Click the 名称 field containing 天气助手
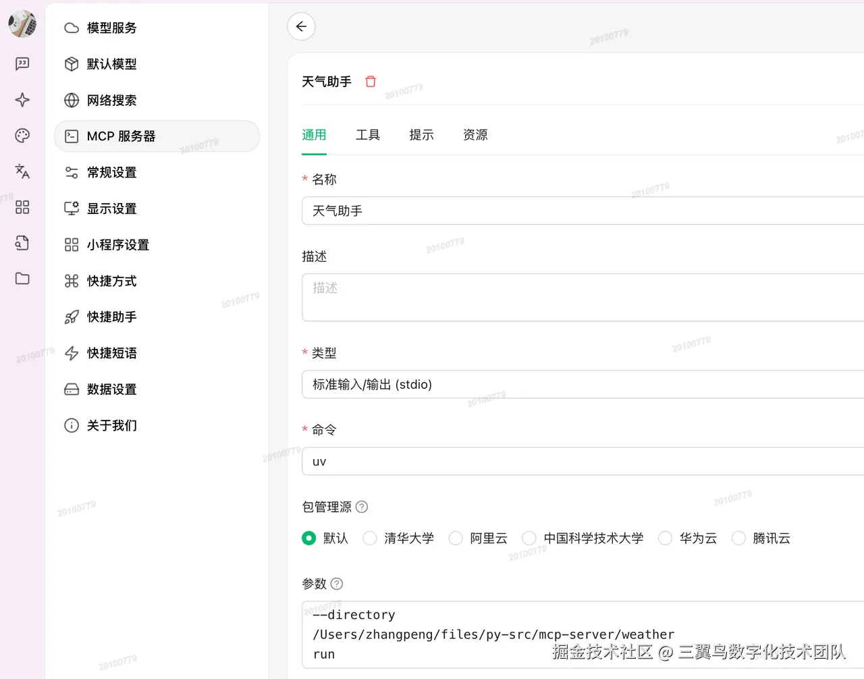The image size is (864, 679). (x=583, y=211)
